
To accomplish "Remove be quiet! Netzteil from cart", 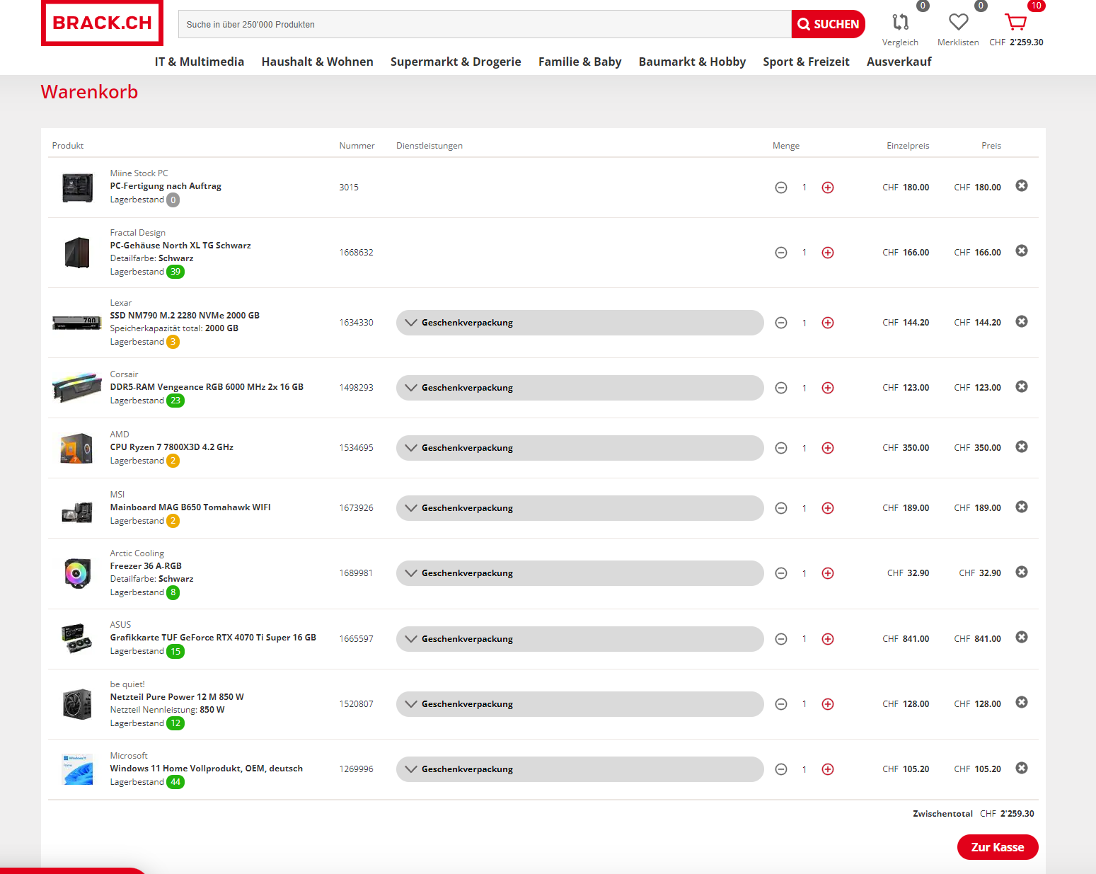I will [x=1022, y=702].
